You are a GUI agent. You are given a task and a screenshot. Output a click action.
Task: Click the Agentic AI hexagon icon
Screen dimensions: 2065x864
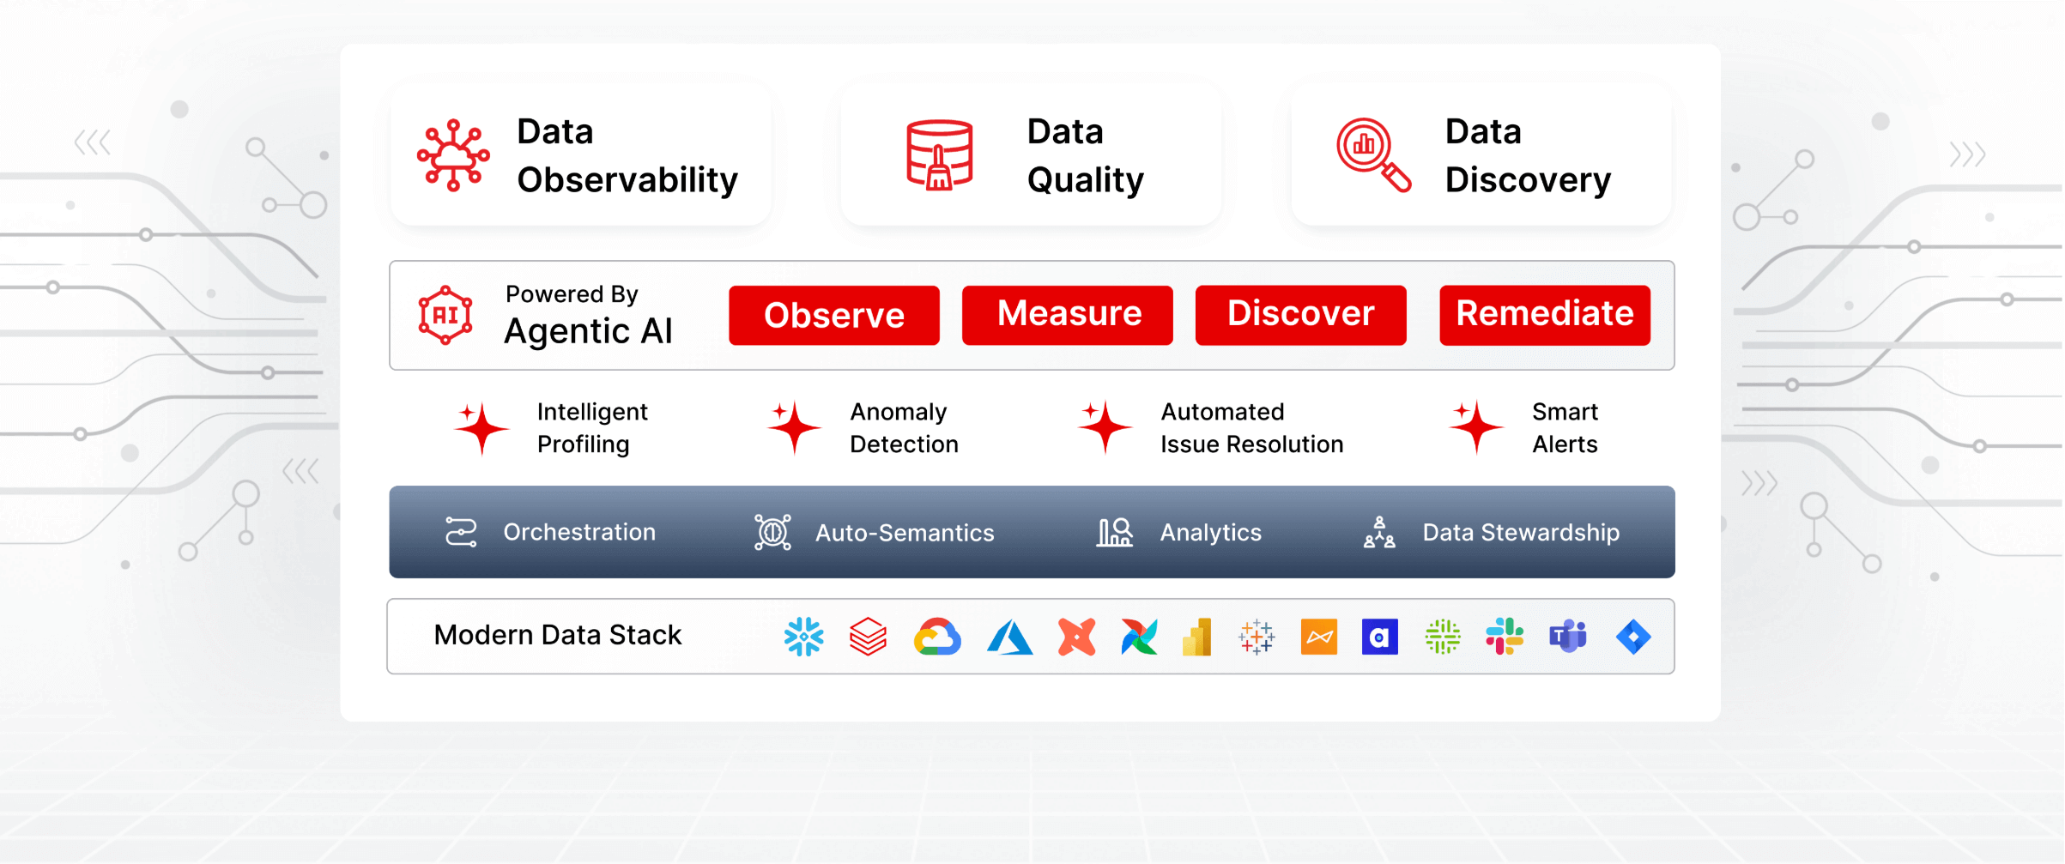tap(445, 315)
